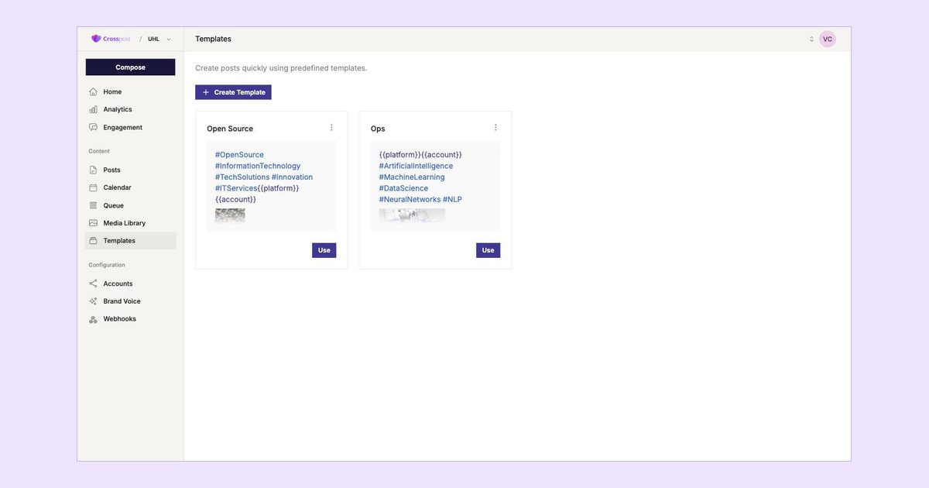Open Ops template three-dot menu
This screenshot has height=488, width=929.
point(495,128)
